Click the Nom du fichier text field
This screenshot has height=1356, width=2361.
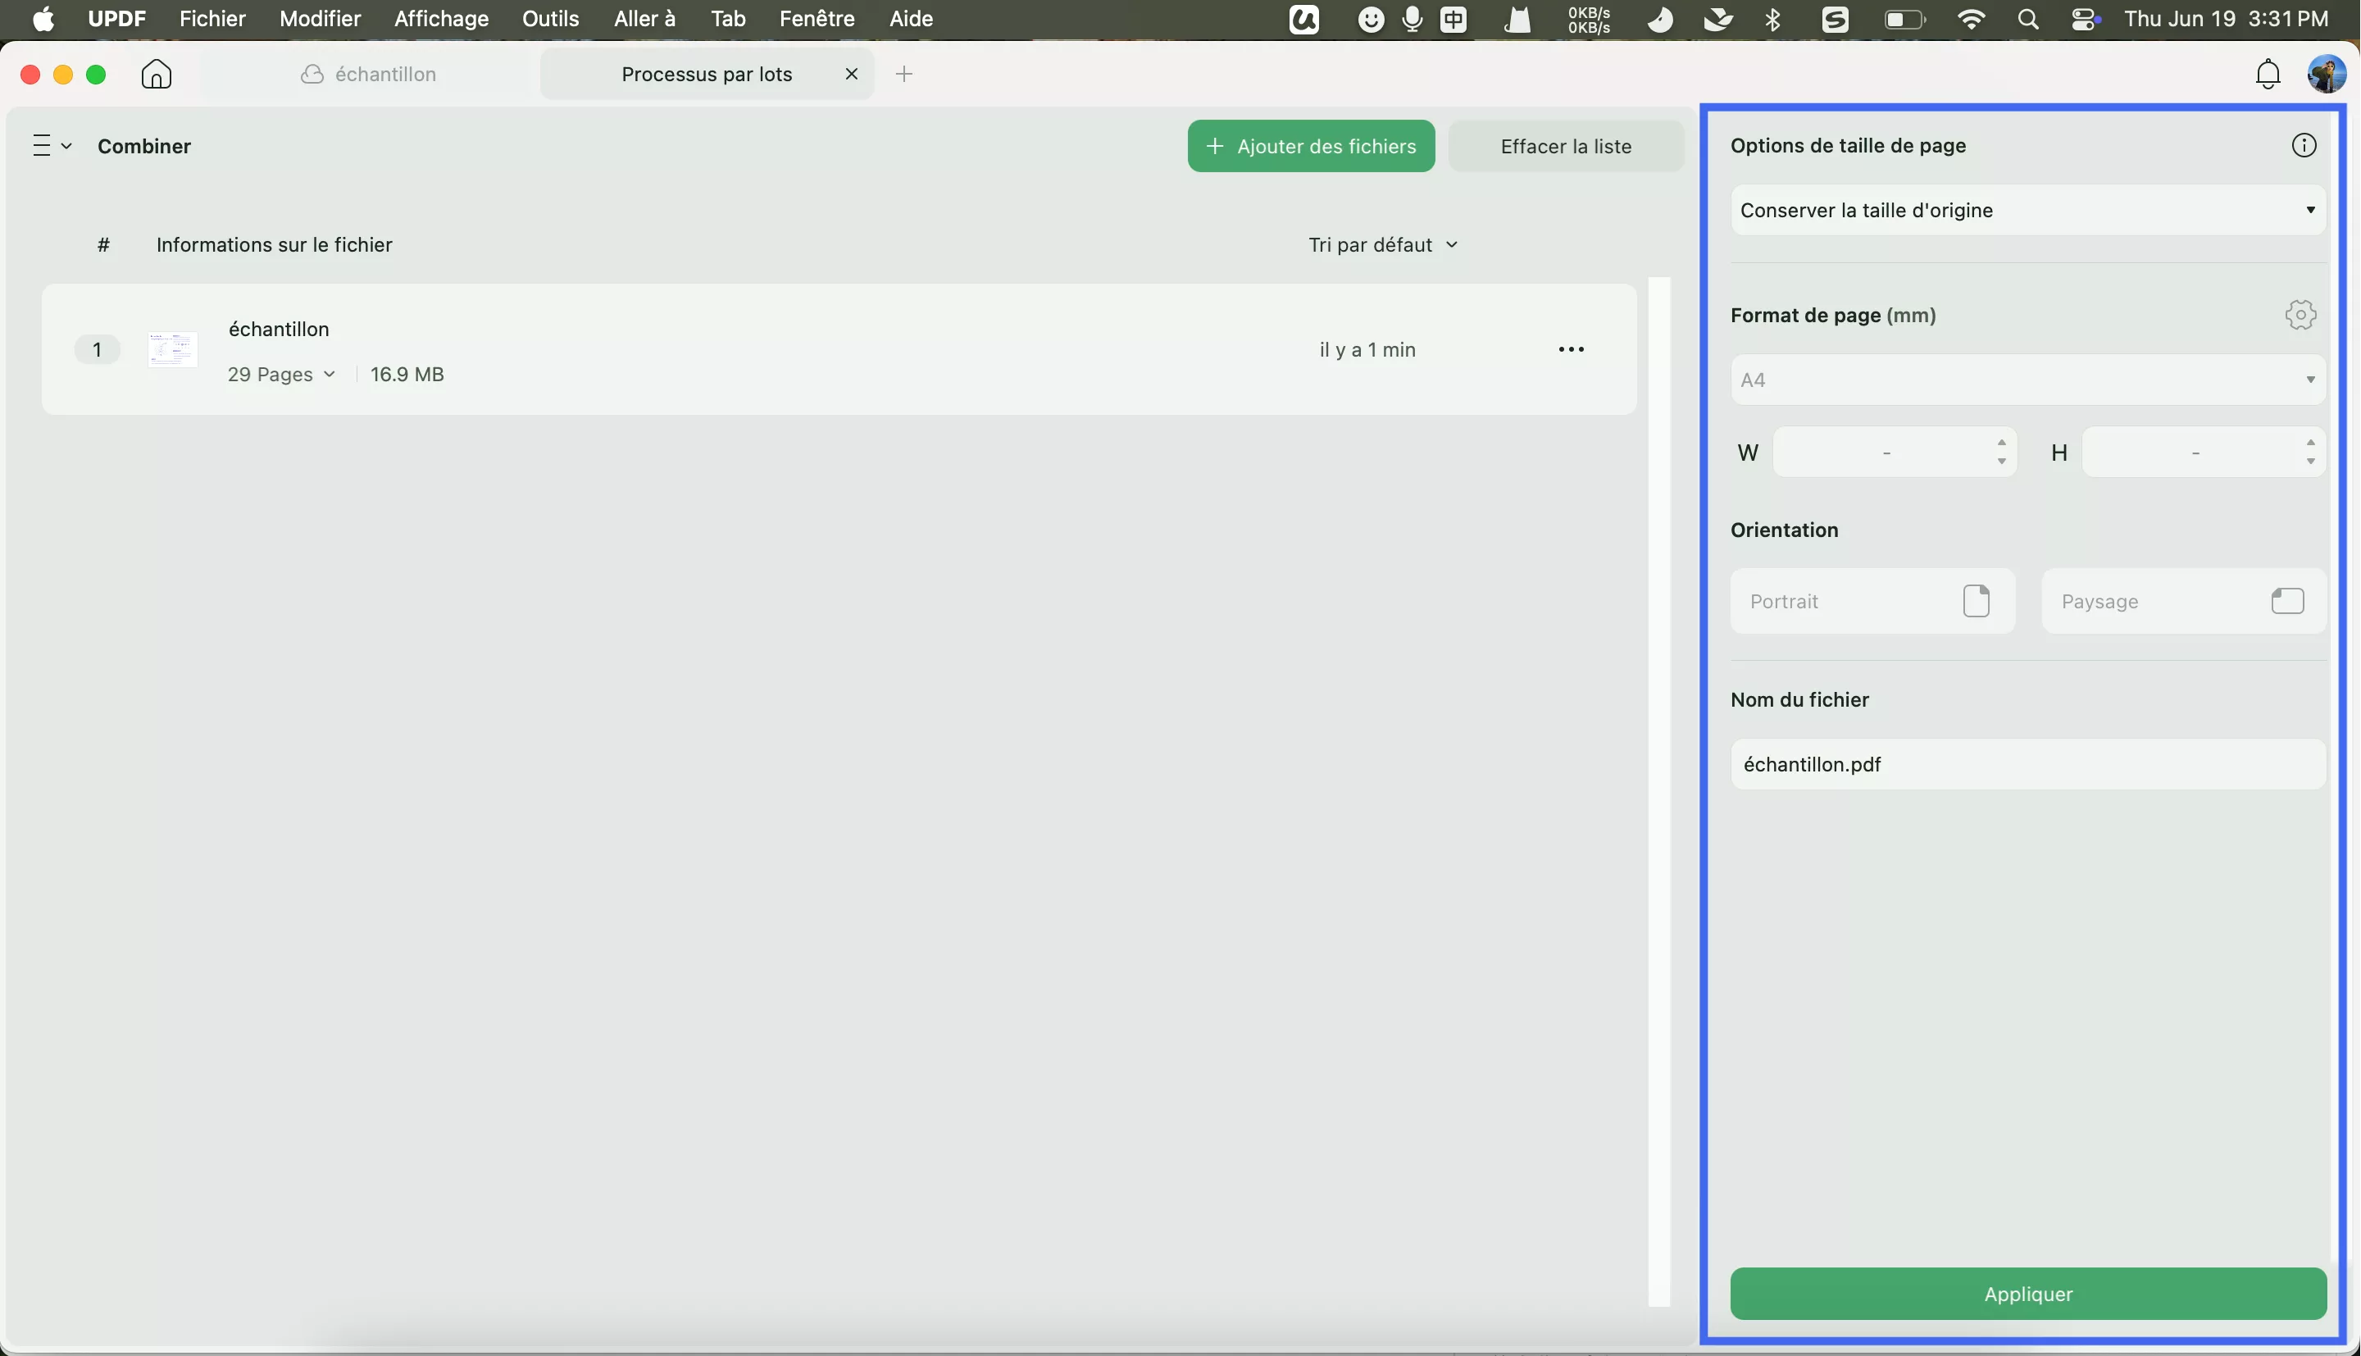(2027, 765)
